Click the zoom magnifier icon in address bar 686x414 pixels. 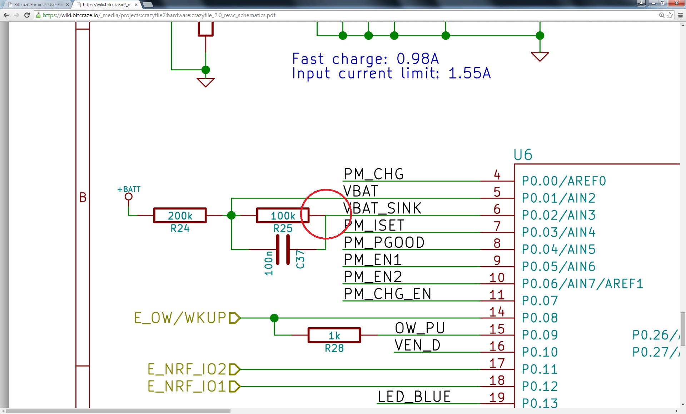tap(662, 15)
